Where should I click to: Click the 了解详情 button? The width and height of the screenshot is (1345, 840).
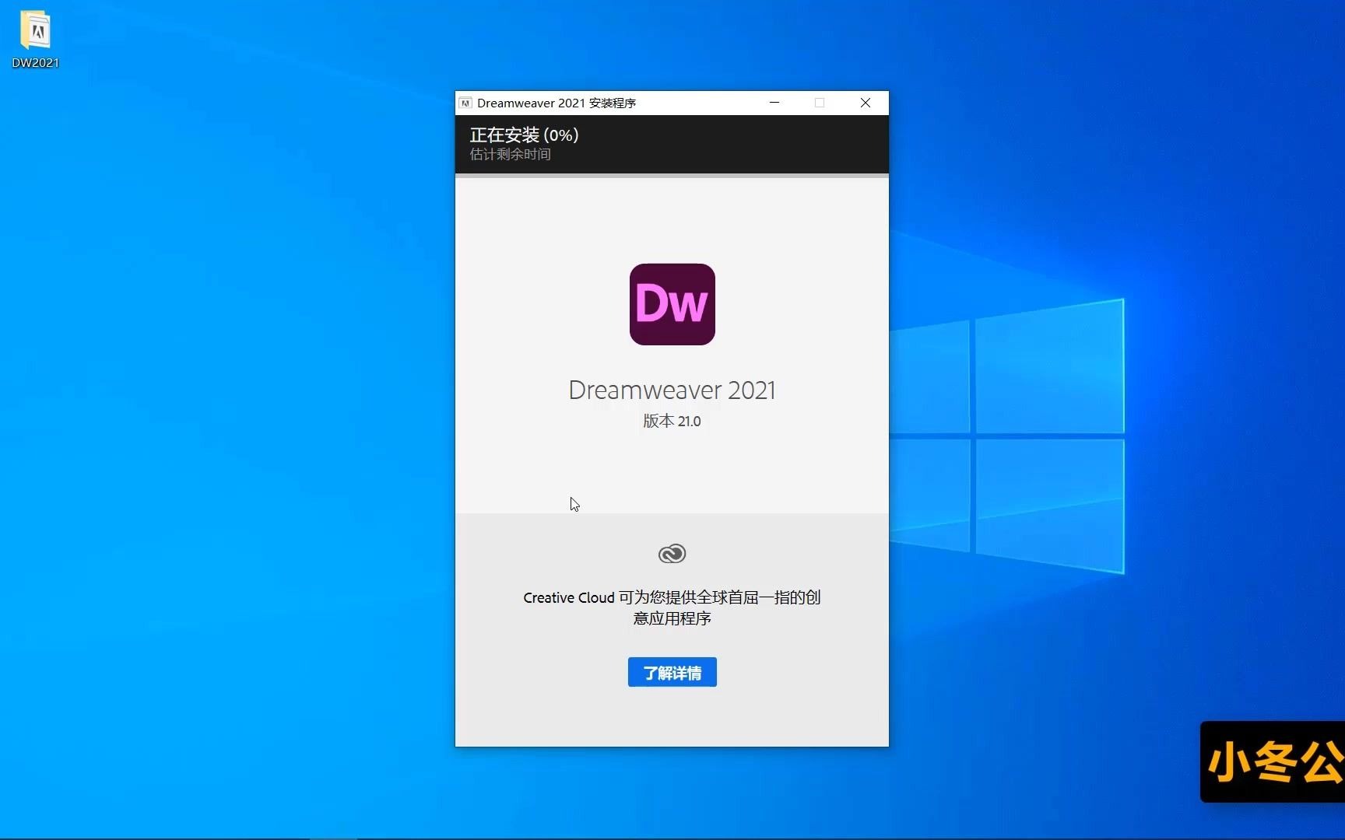coord(672,672)
